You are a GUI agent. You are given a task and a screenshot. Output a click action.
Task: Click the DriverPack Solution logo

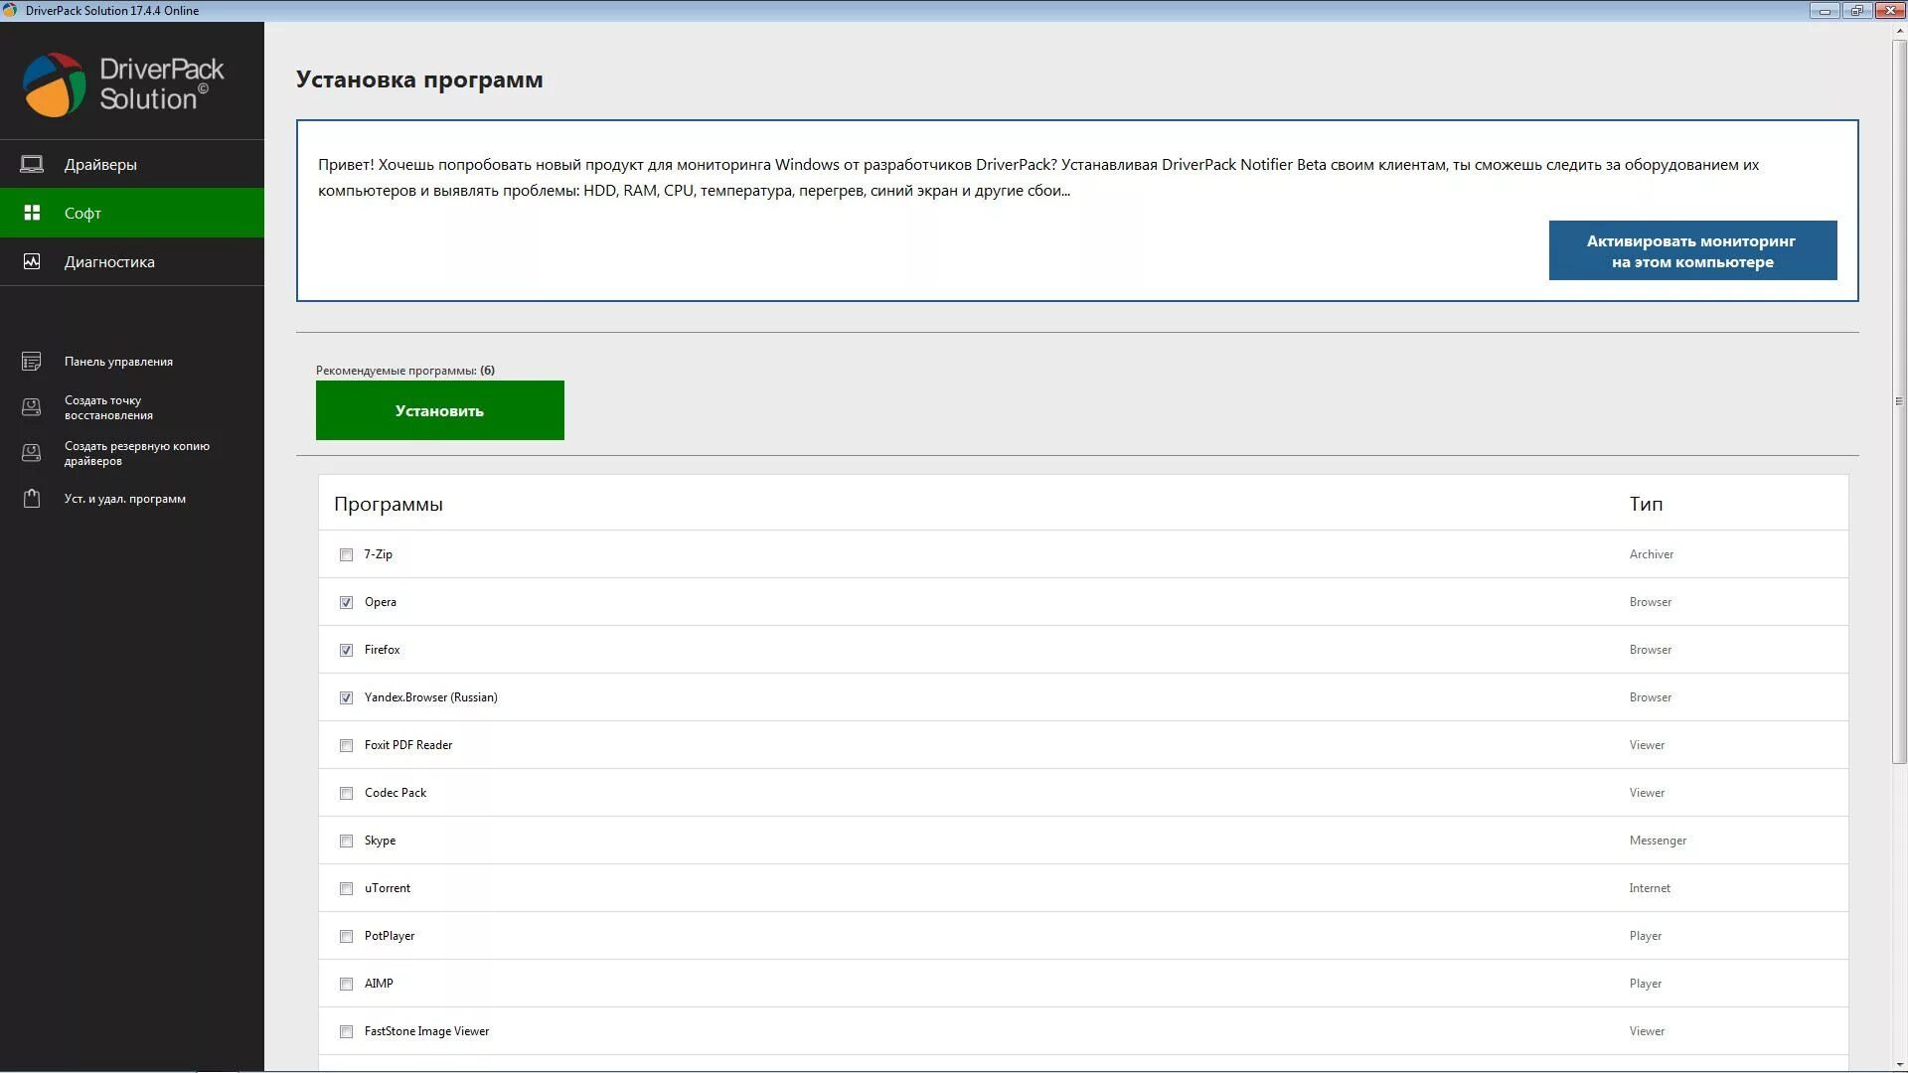tap(123, 84)
